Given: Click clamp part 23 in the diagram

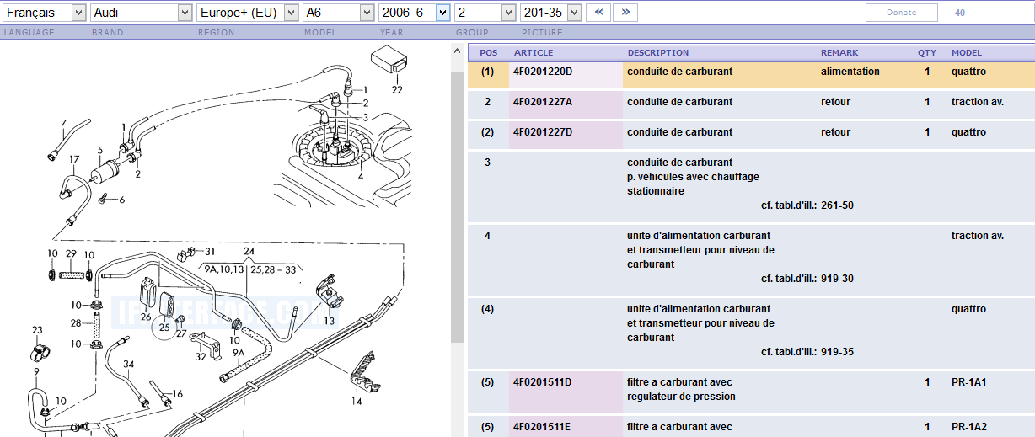Looking at the screenshot, I should pyautogui.click(x=38, y=348).
